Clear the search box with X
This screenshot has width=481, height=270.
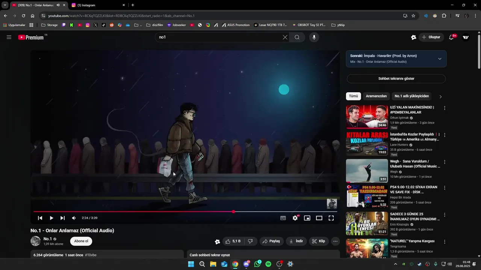pyautogui.click(x=285, y=37)
